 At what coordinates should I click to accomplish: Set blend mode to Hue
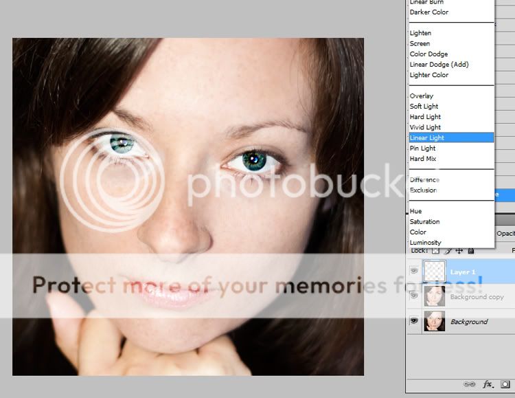[416, 211]
